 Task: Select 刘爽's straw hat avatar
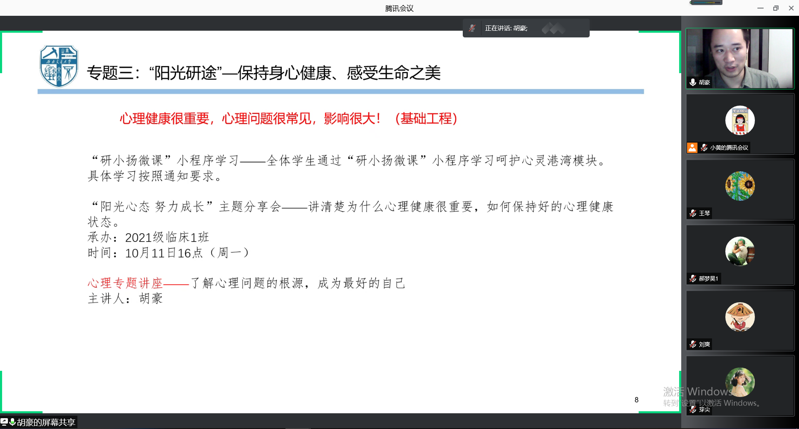tap(740, 317)
